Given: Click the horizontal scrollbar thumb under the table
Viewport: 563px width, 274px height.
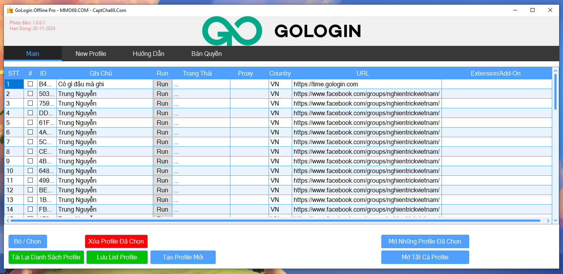Looking at the screenshot, I should [275, 220].
